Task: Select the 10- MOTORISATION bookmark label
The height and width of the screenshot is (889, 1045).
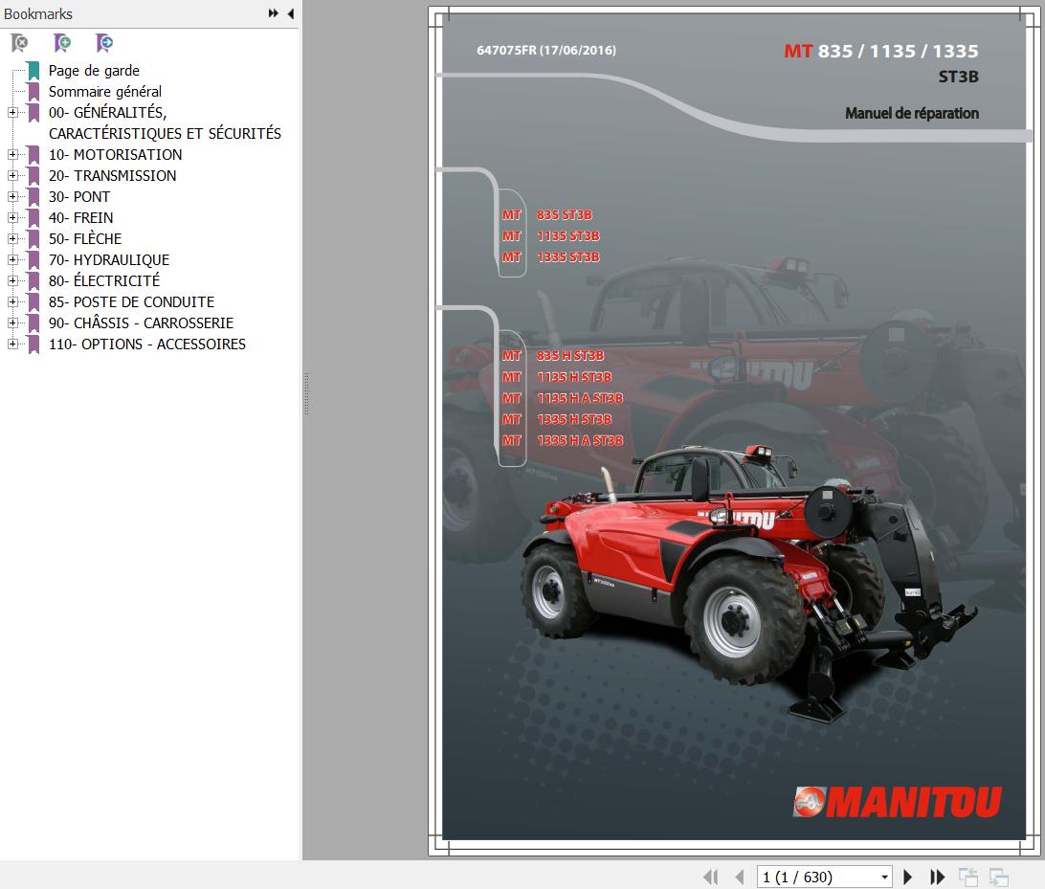Action: (115, 155)
